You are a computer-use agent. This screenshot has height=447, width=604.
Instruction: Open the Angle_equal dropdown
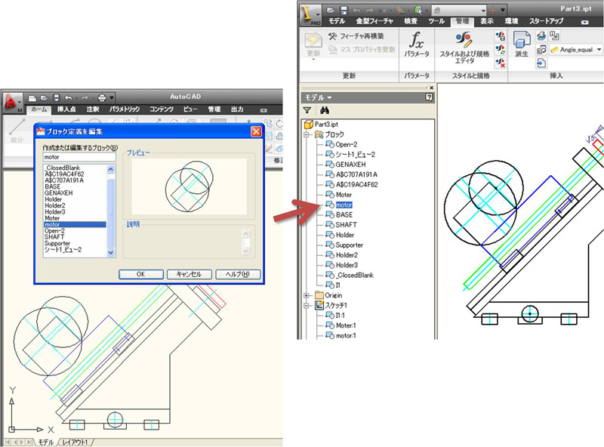[x=599, y=49]
